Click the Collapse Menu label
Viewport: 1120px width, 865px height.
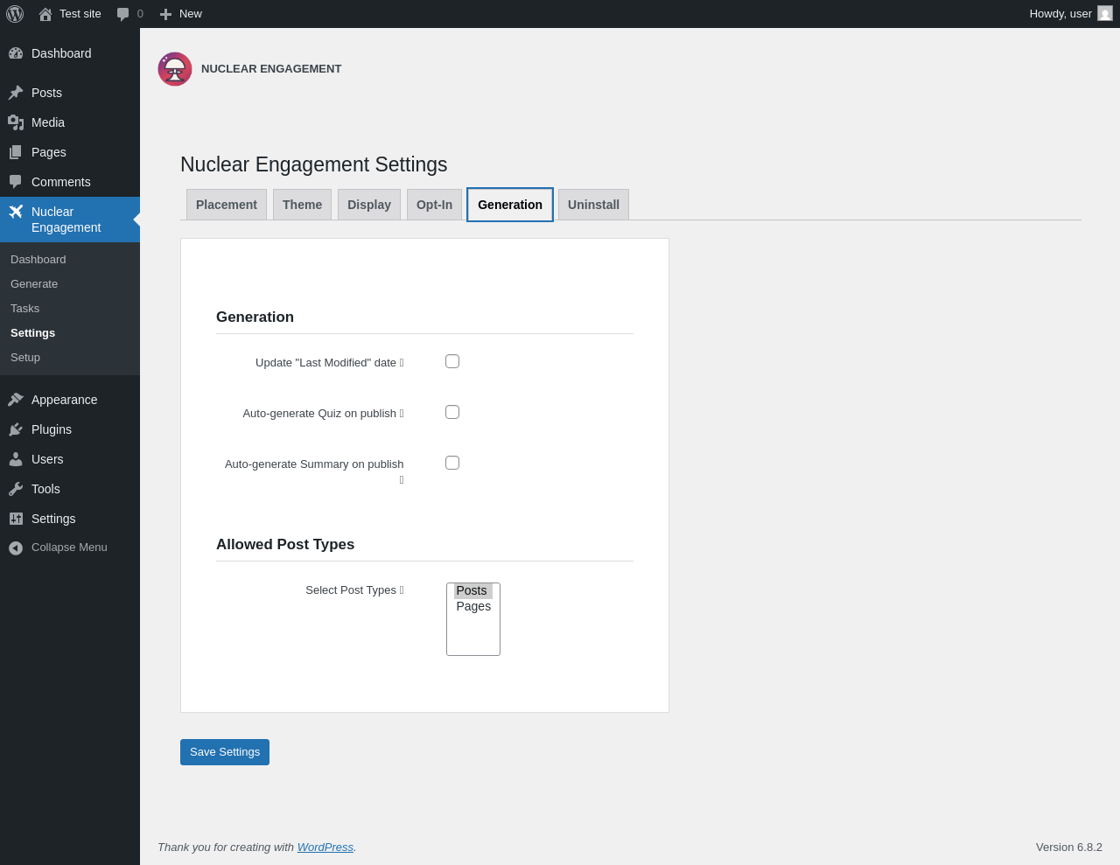click(x=69, y=548)
